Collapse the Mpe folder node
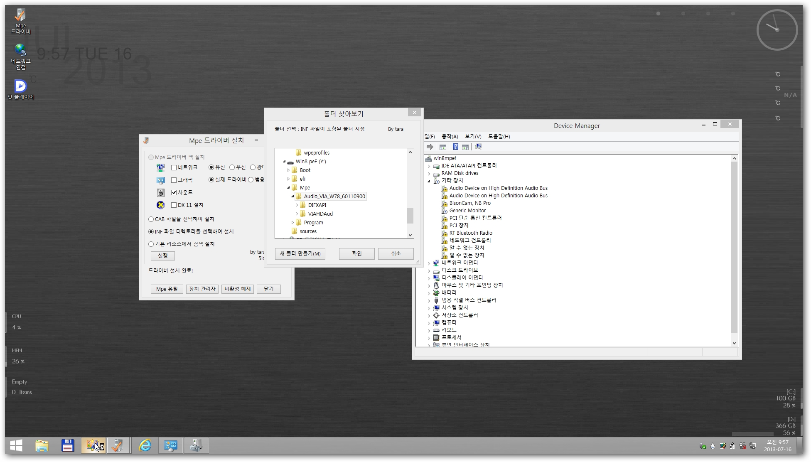This screenshot has height=462, width=811. [x=288, y=188]
